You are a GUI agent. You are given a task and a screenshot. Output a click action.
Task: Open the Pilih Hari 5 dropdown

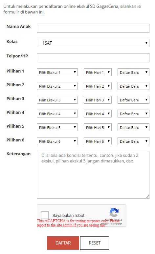coord(98,127)
